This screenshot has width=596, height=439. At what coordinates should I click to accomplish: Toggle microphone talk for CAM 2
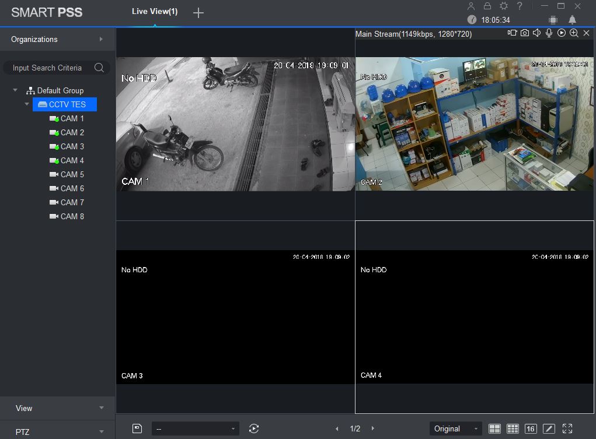point(549,33)
